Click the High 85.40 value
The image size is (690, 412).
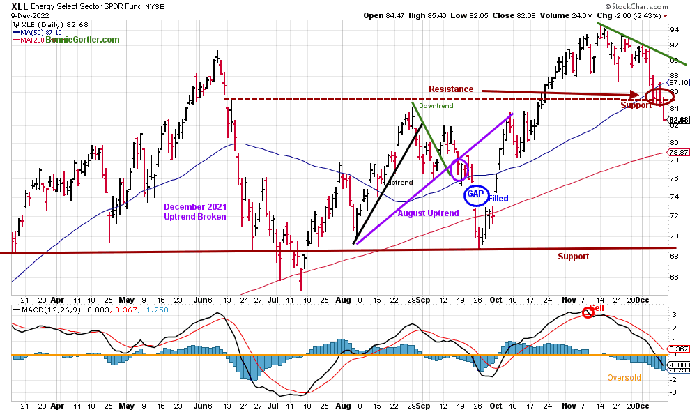tap(427, 15)
